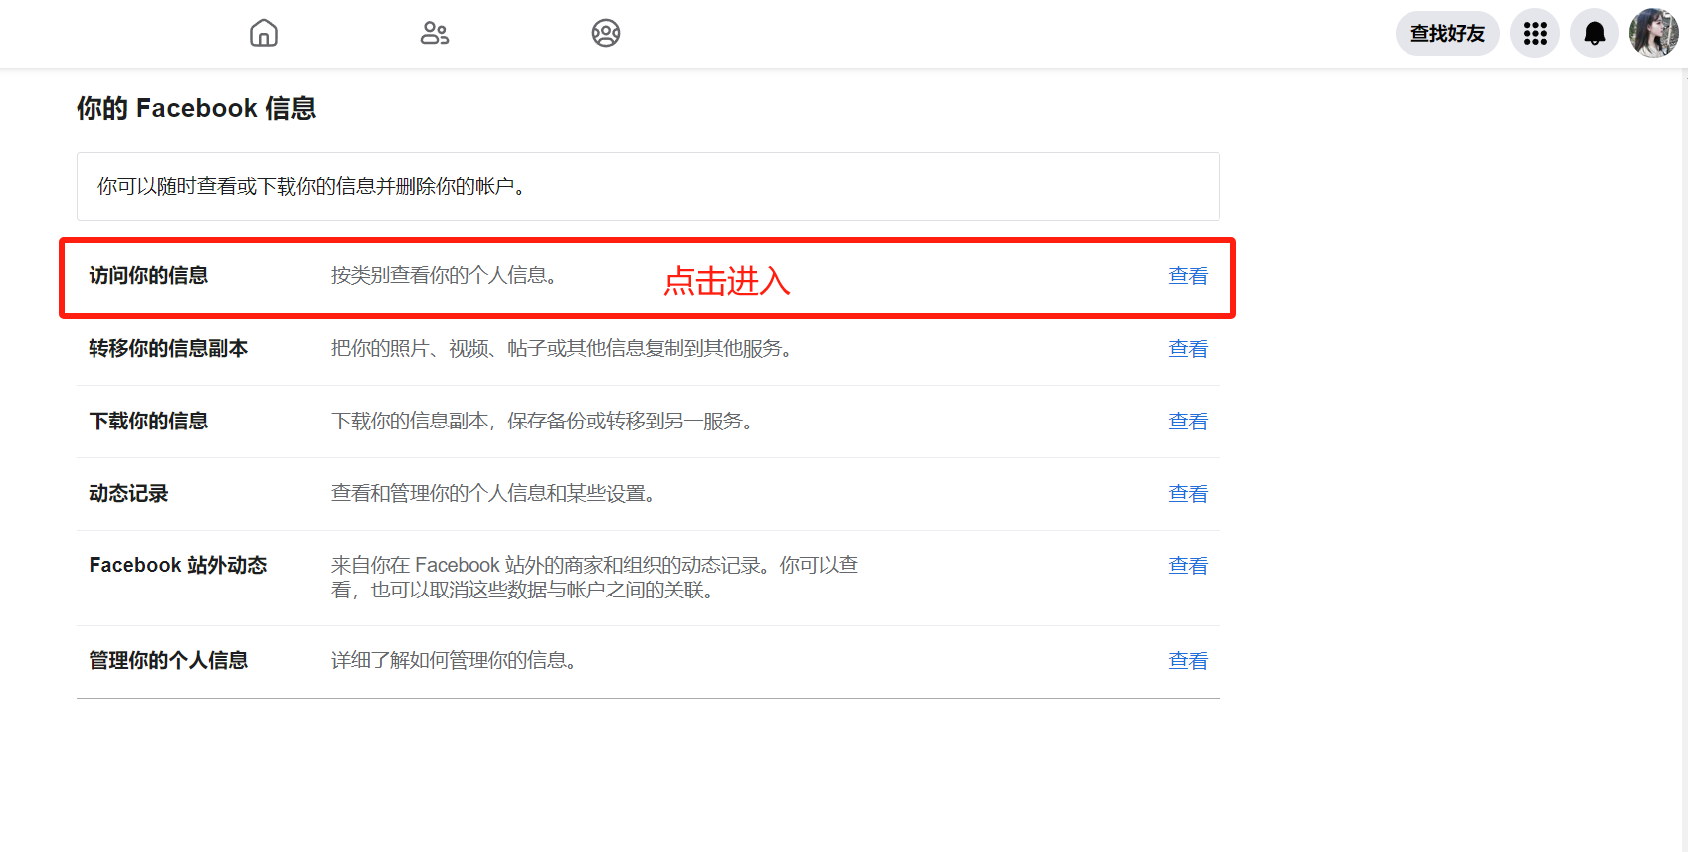Image resolution: width=1688 pixels, height=852 pixels.
Task: Open the Groups icon in top bar
Action: click(606, 33)
